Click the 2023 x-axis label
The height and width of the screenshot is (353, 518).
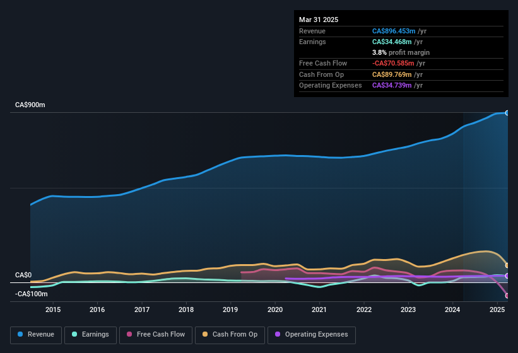408,310
